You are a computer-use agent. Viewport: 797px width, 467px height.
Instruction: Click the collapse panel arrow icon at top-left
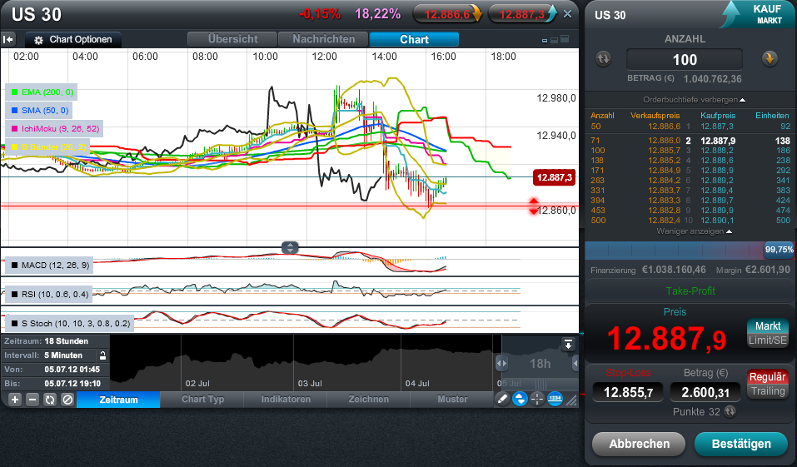click(8, 39)
